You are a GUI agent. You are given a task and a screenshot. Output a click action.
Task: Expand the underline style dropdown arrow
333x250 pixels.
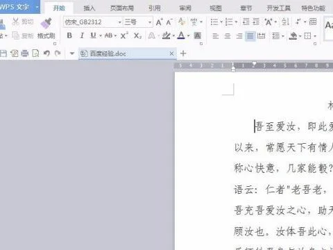pos(101,36)
